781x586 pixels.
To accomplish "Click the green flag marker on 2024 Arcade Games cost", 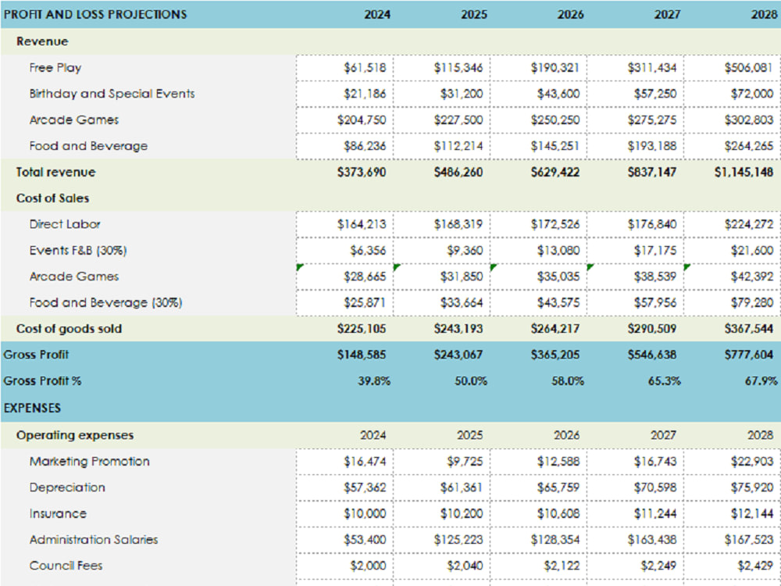I will pyautogui.click(x=299, y=268).
